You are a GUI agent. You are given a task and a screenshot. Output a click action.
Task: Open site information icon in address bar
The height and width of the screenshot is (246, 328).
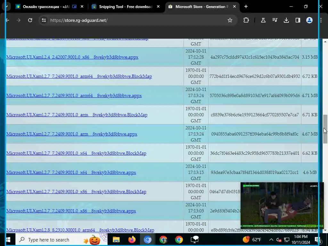click(x=44, y=20)
